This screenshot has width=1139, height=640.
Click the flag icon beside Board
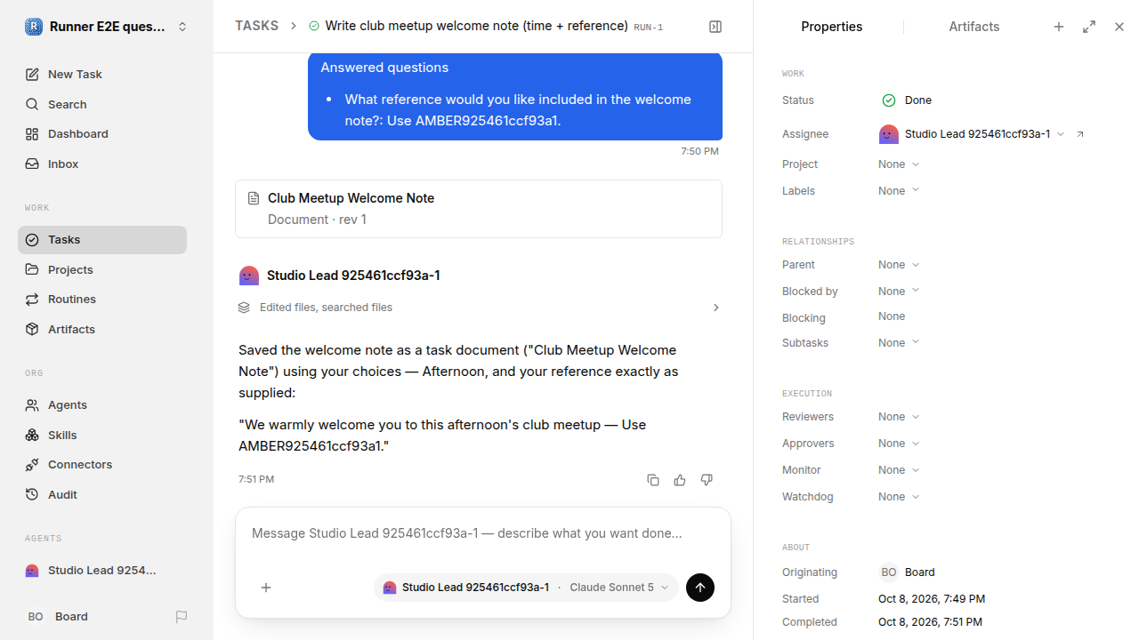pyautogui.click(x=182, y=617)
